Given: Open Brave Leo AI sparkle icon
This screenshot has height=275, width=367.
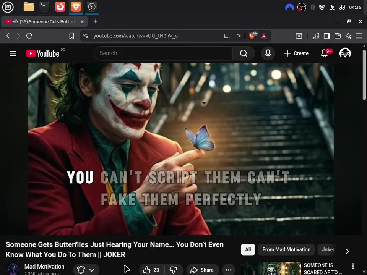Looking at the screenshot, I should point(348,36).
